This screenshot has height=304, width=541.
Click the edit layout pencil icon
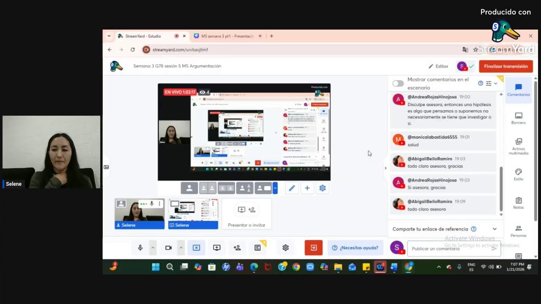tap(292, 188)
